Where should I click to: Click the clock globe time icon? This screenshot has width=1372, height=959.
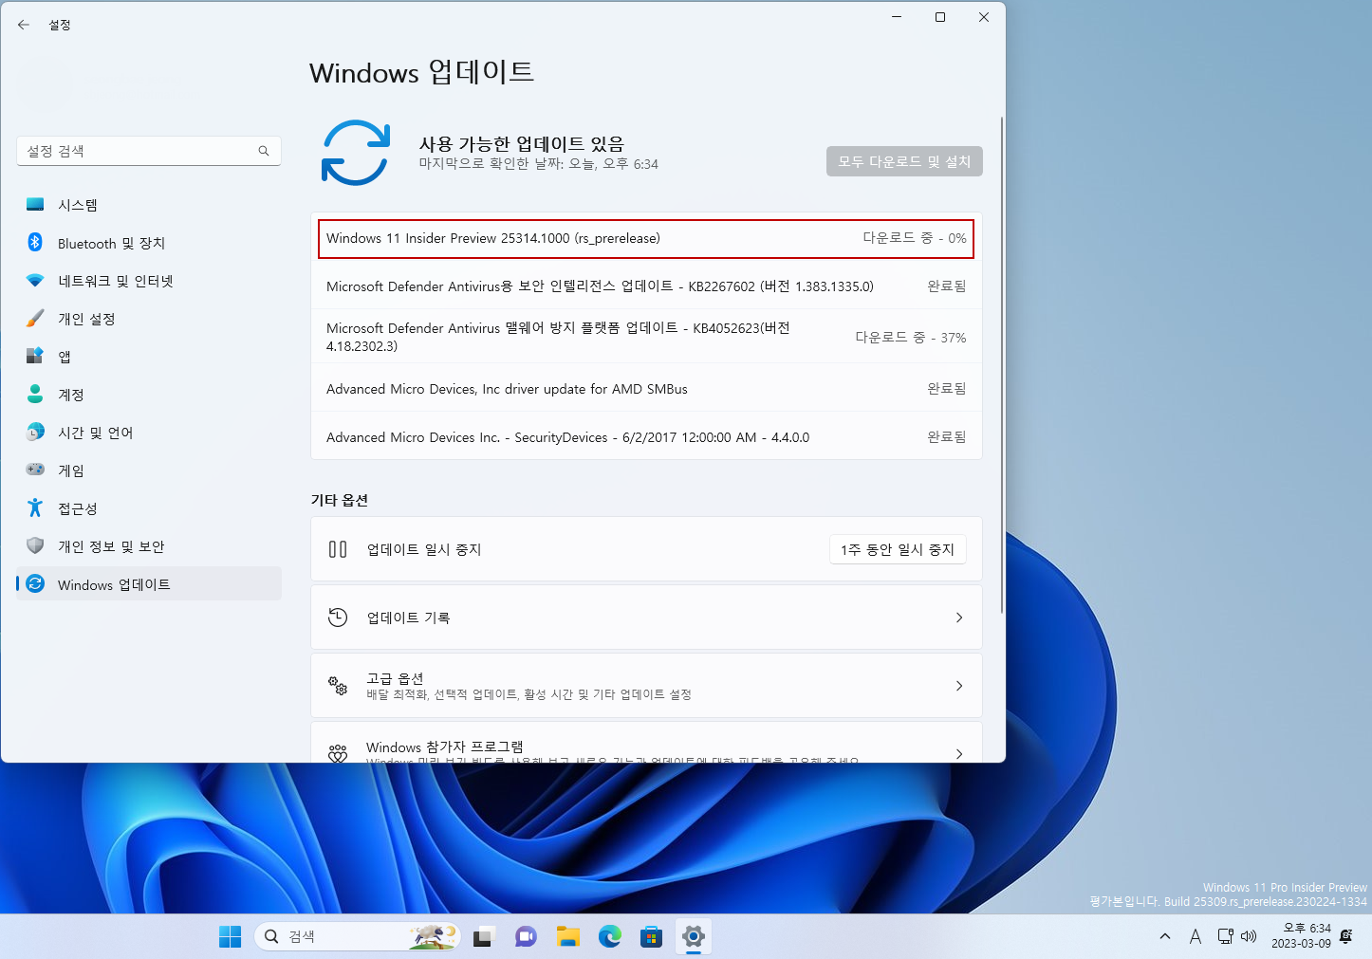35,432
